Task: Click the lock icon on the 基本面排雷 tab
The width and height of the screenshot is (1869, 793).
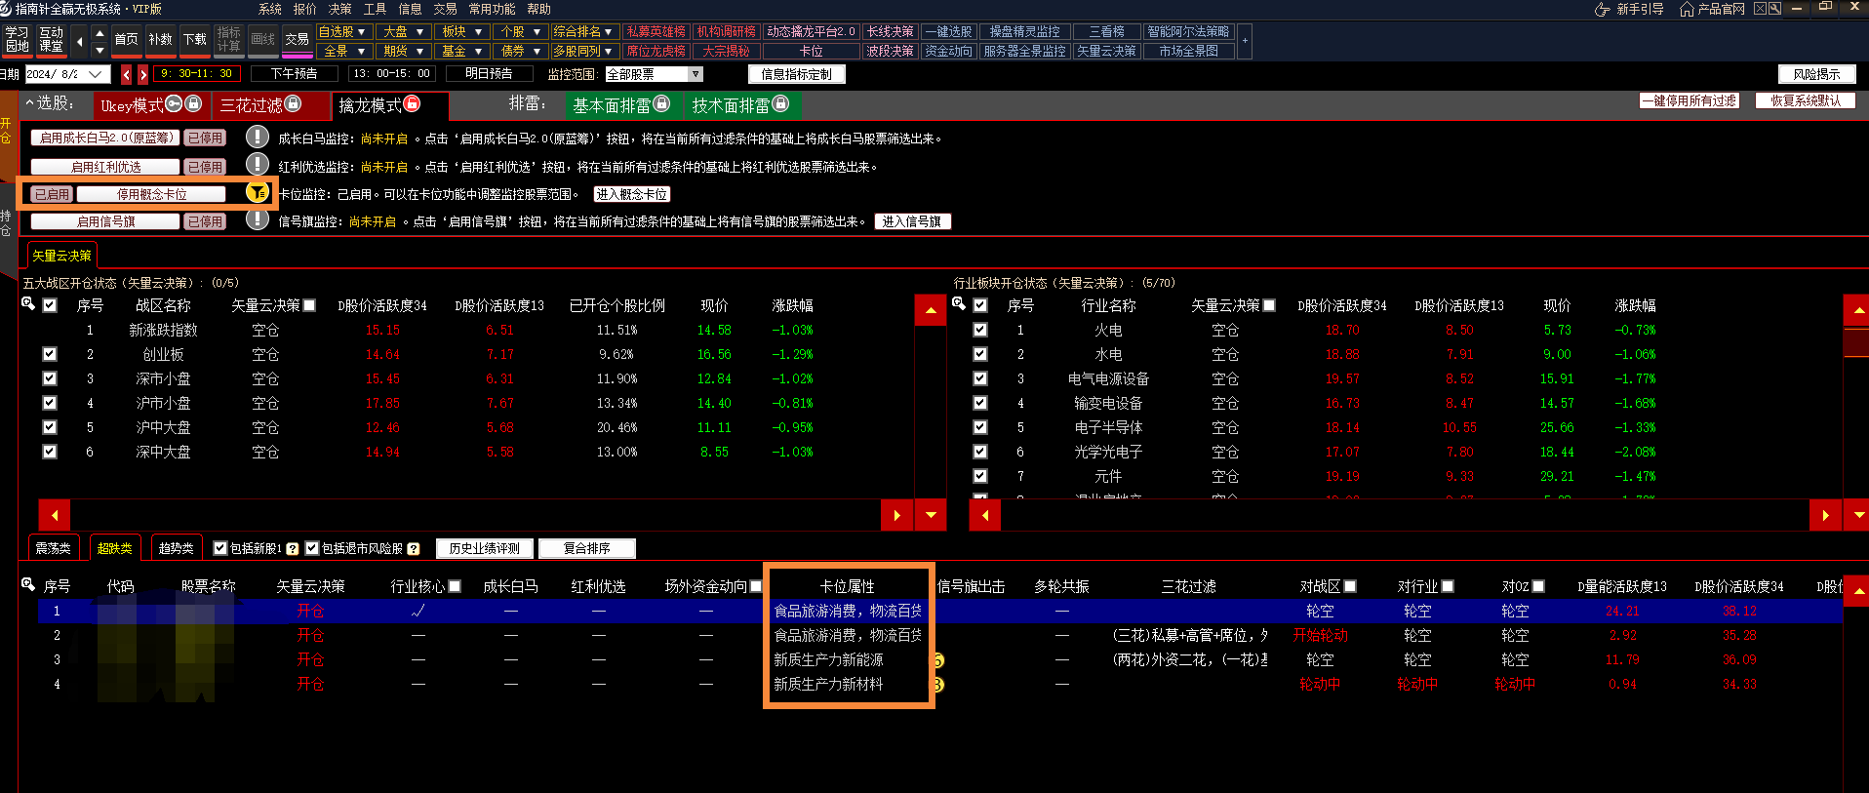Action: (x=661, y=104)
